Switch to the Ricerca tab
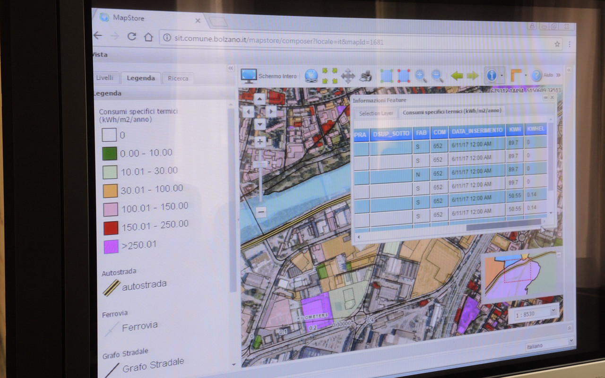The width and height of the screenshot is (605, 378). 177,78
